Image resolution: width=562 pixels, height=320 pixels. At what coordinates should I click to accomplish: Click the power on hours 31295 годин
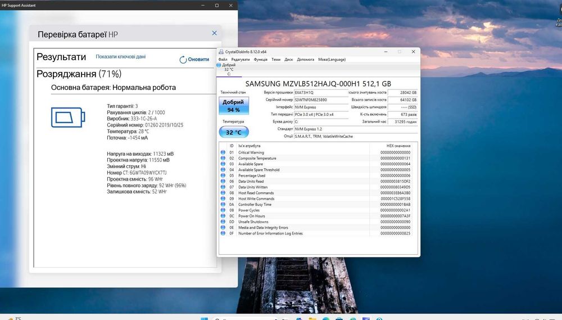tap(403, 121)
